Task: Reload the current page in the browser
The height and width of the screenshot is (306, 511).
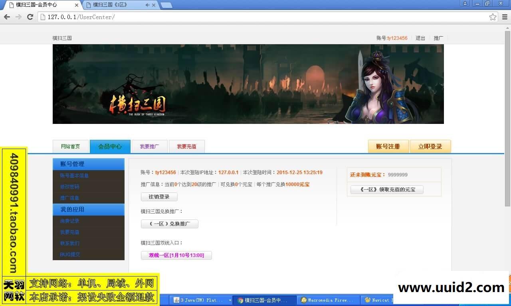Action: click(30, 17)
